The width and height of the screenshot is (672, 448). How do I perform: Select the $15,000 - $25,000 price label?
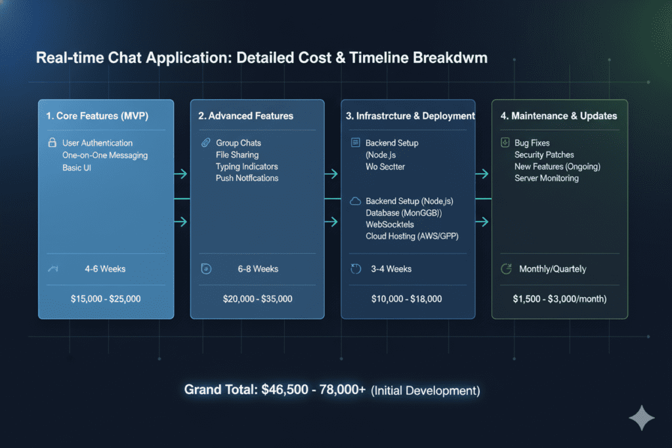pos(105,298)
